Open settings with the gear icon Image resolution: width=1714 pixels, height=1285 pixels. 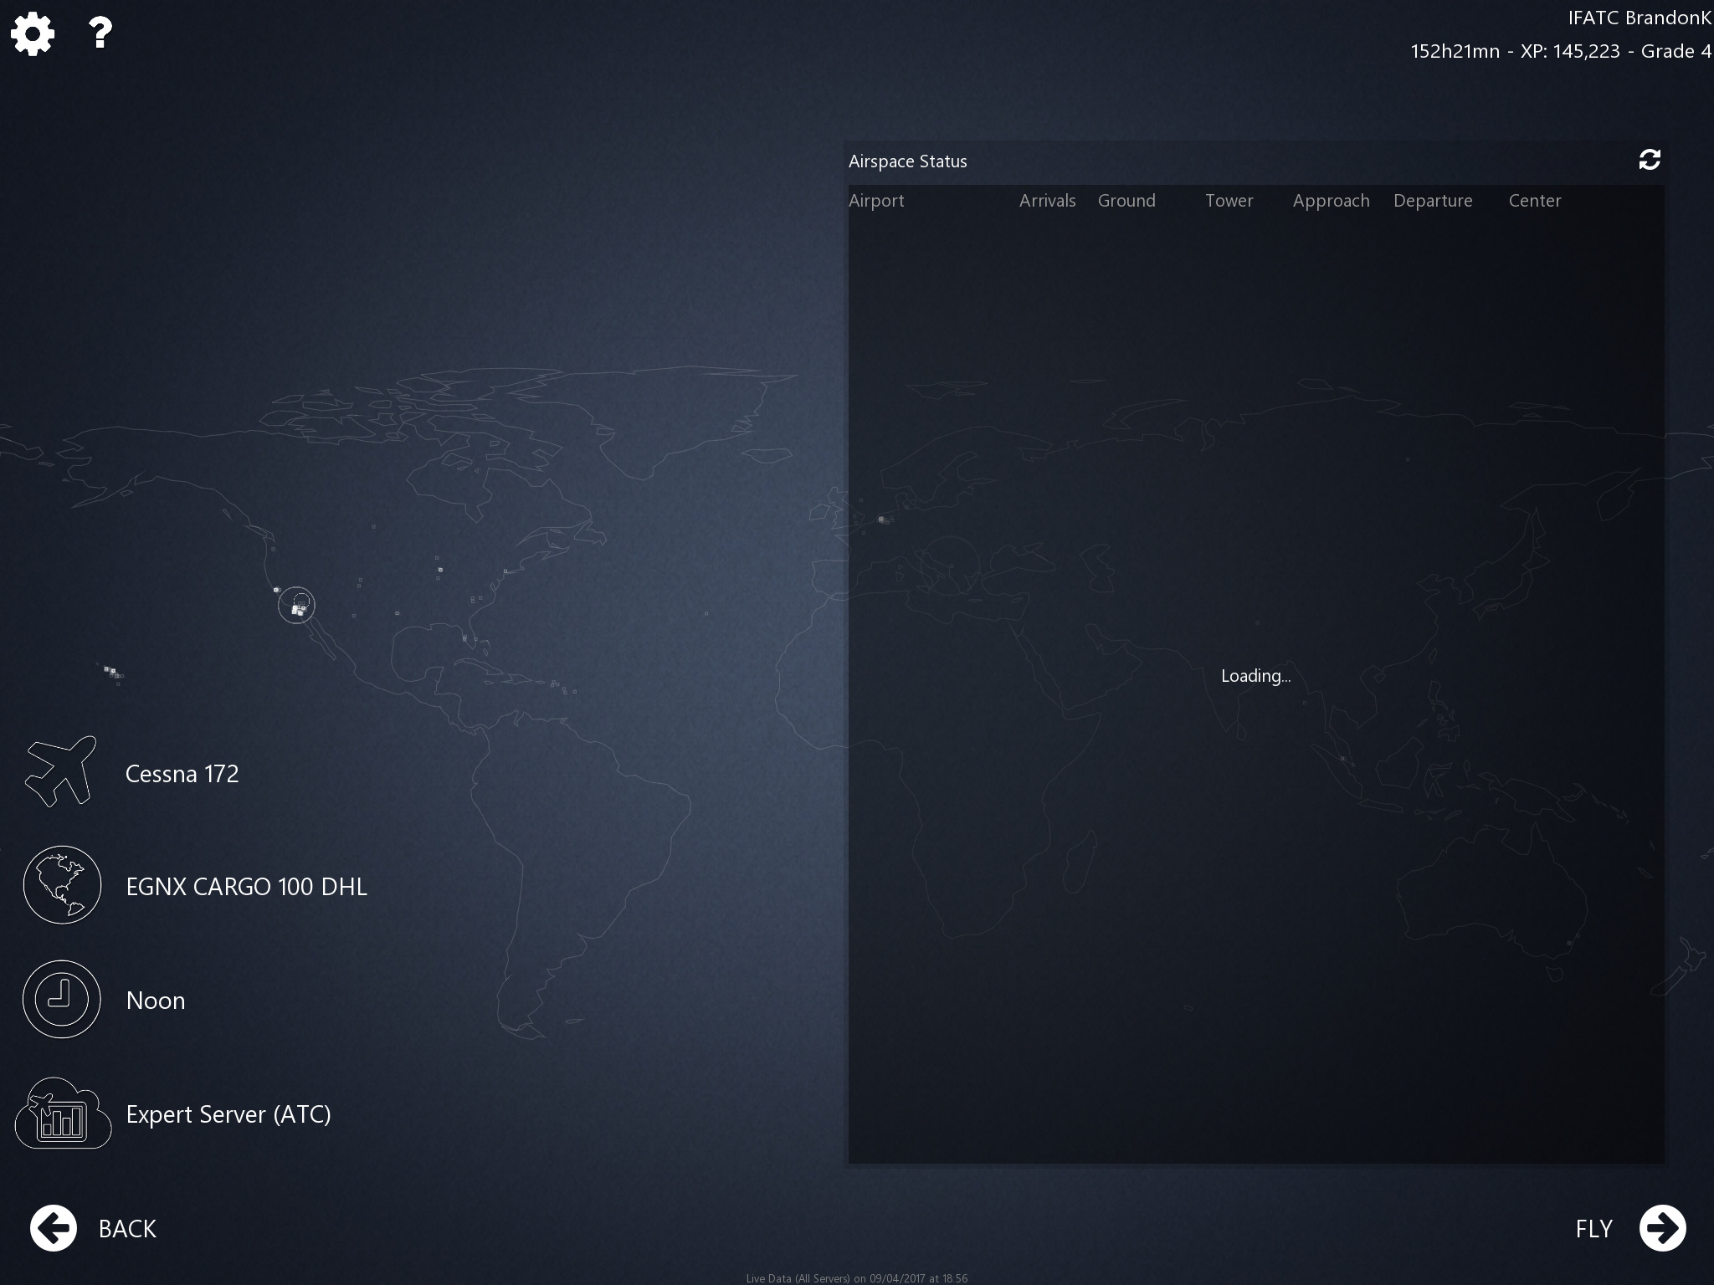(x=33, y=34)
